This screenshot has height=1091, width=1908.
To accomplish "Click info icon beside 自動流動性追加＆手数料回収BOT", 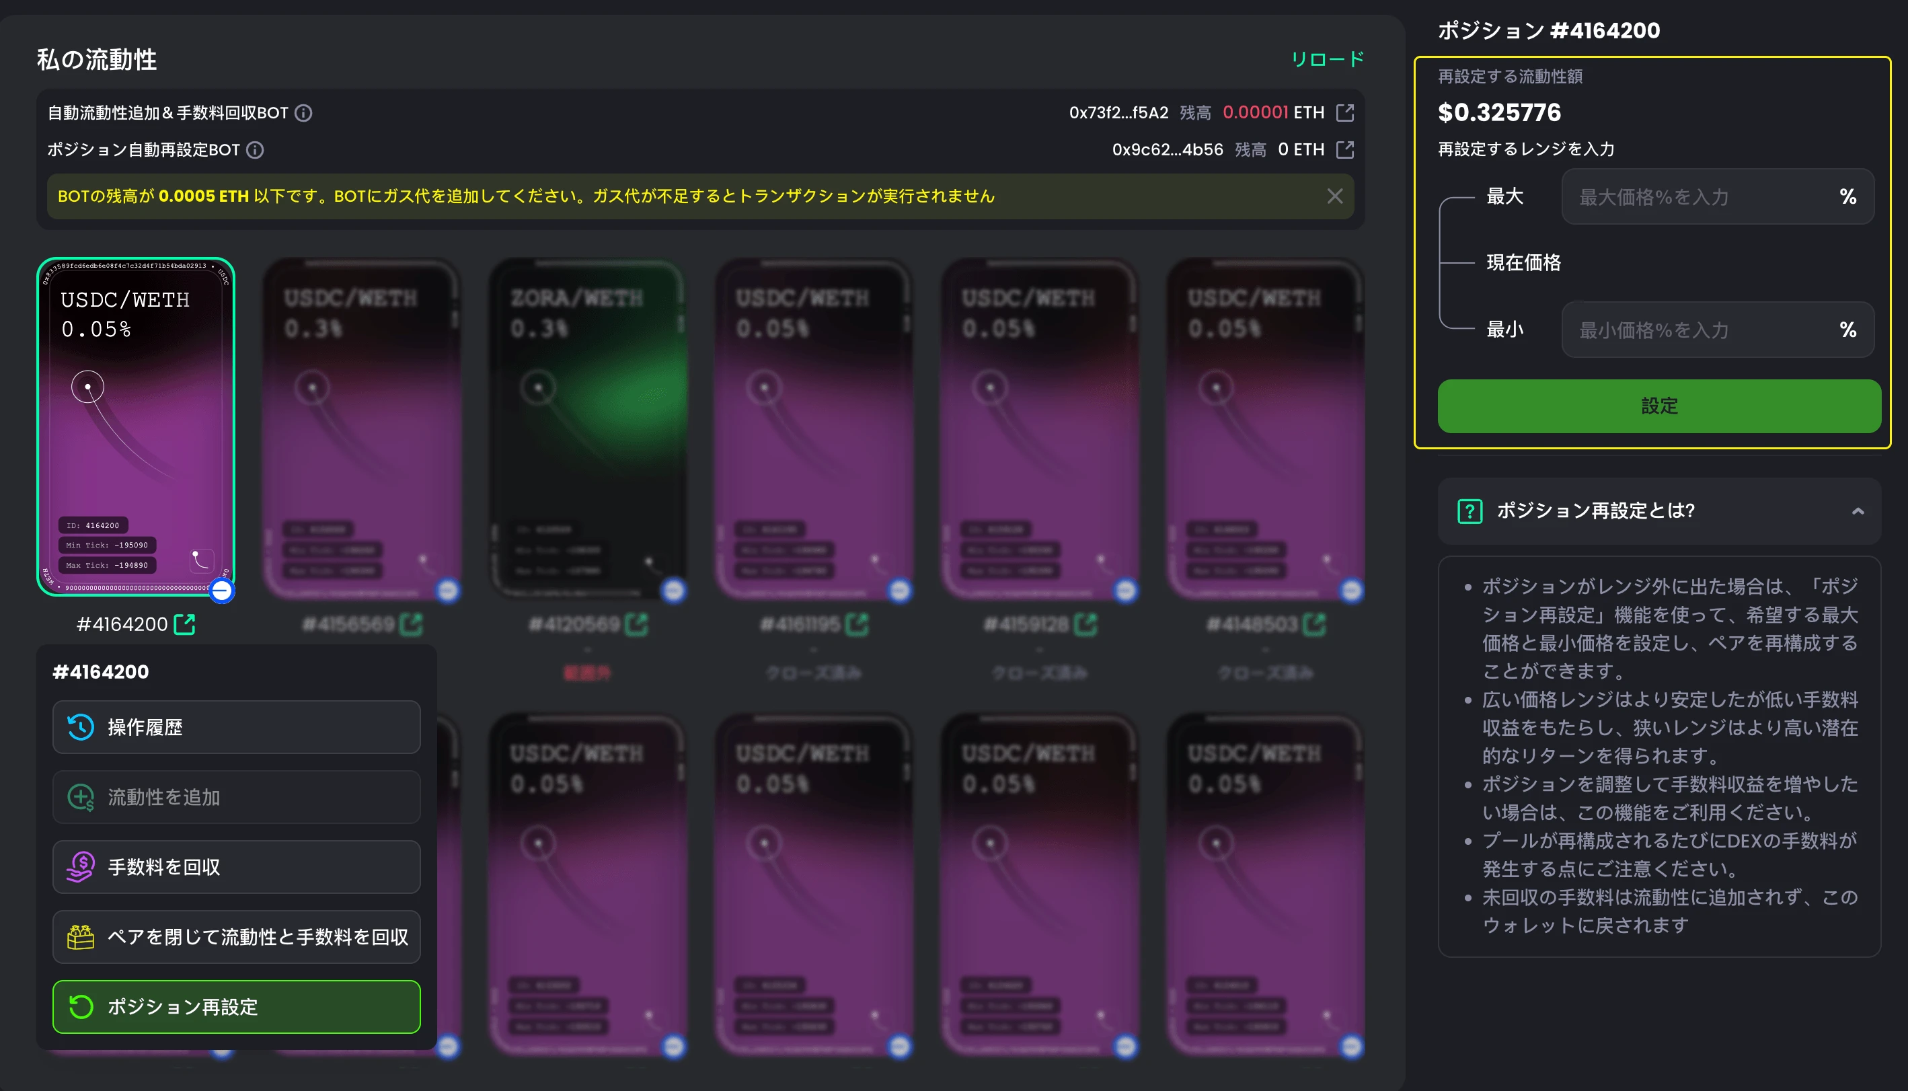I will coord(303,113).
